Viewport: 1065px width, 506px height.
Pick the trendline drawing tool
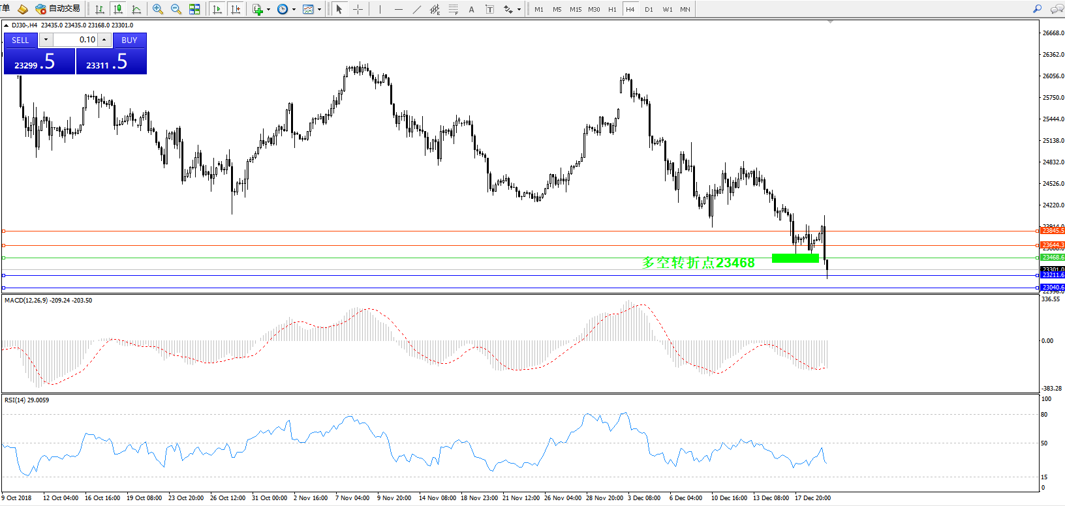pyautogui.click(x=416, y=9)
